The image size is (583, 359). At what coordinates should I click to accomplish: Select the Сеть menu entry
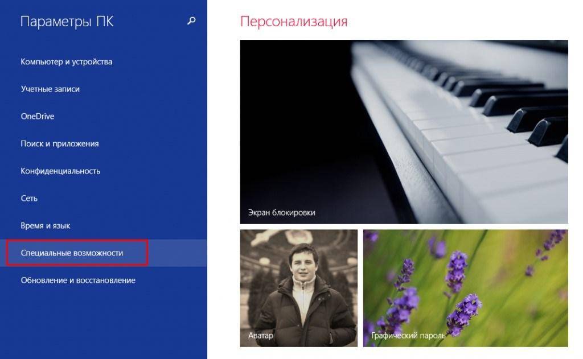pos(29,199)
